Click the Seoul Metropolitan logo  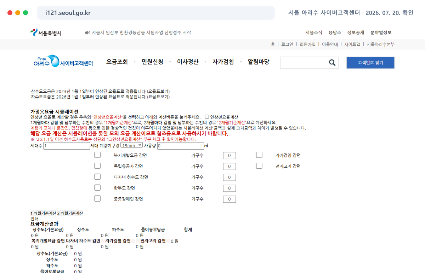(46, 33)
